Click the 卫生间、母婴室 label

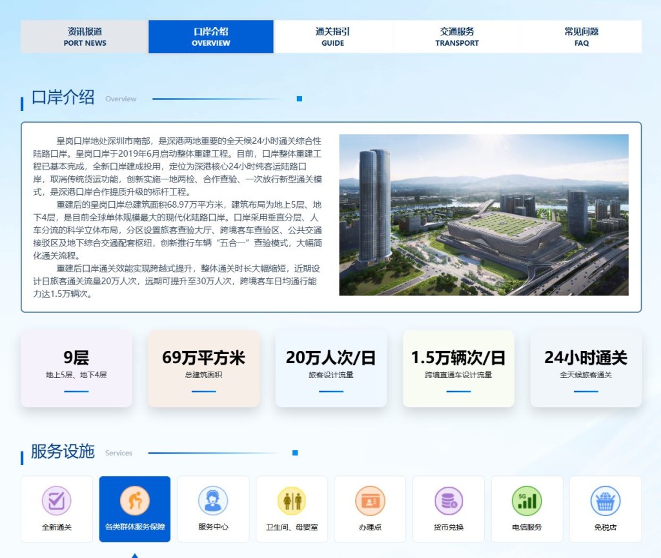pos(292,527)
